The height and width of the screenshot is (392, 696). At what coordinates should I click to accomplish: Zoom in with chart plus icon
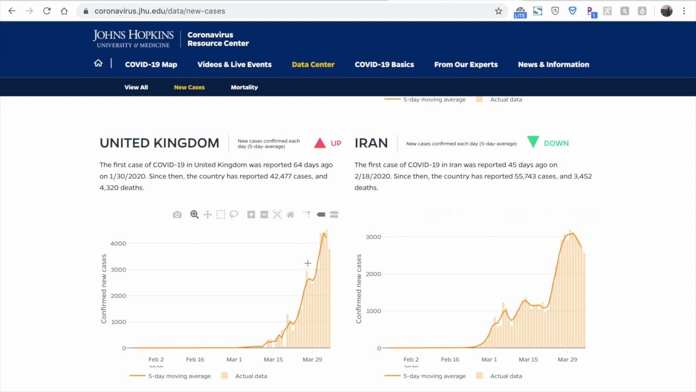[x=251, y=215]
